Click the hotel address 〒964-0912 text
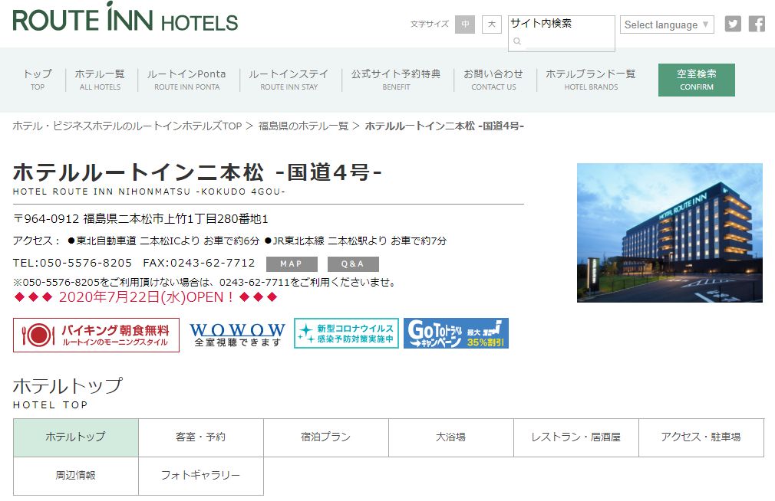 point(141,218)
